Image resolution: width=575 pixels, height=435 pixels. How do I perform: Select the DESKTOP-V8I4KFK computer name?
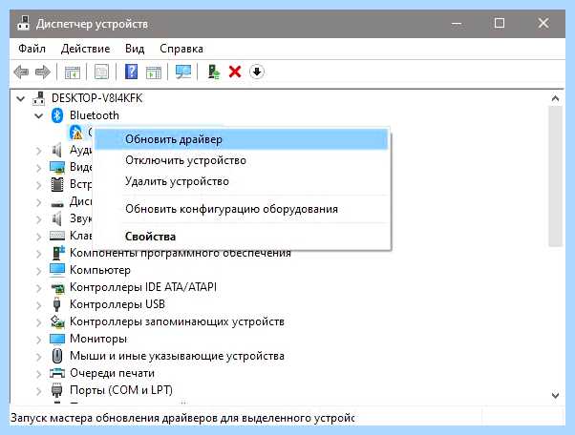(96, 98)
